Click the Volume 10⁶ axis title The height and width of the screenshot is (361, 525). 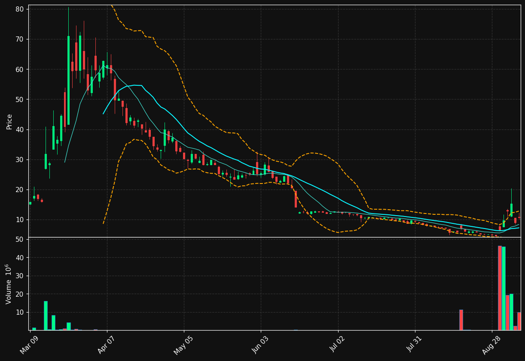[9, 284]
